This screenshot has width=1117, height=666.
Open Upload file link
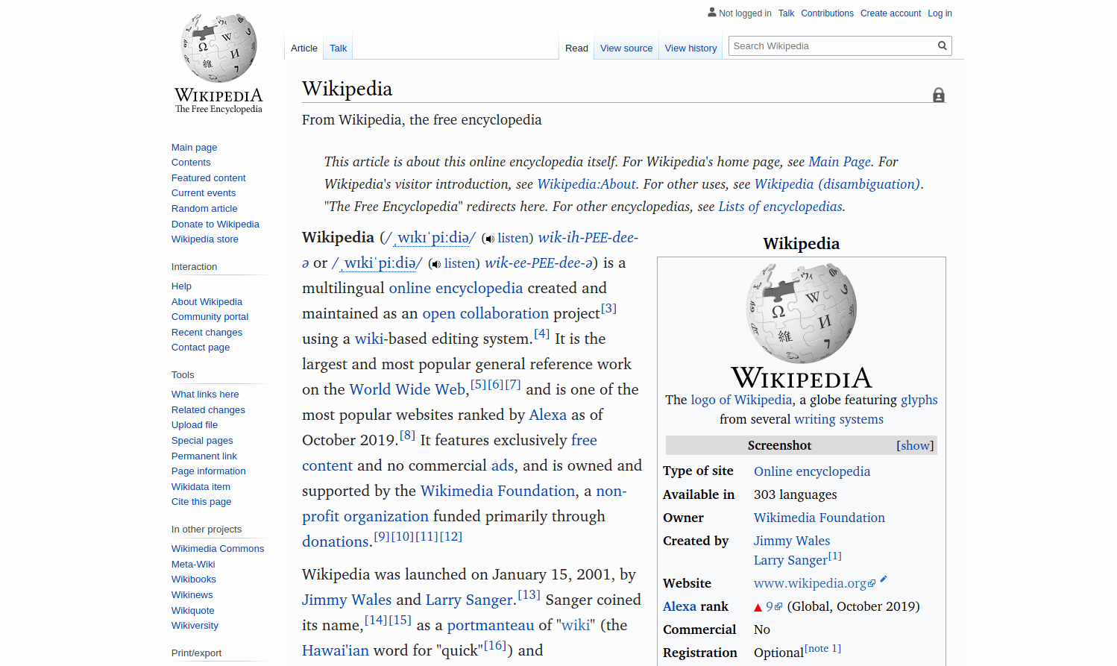[195, 425]
